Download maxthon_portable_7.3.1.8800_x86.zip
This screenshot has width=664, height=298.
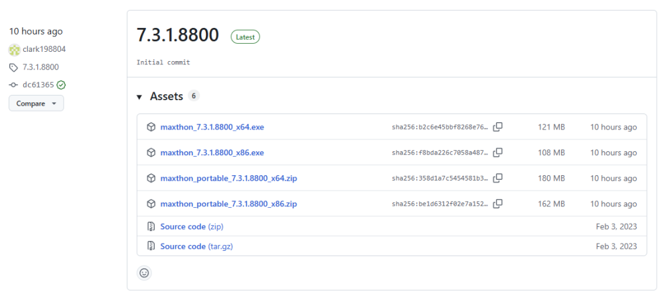[228, 204]
